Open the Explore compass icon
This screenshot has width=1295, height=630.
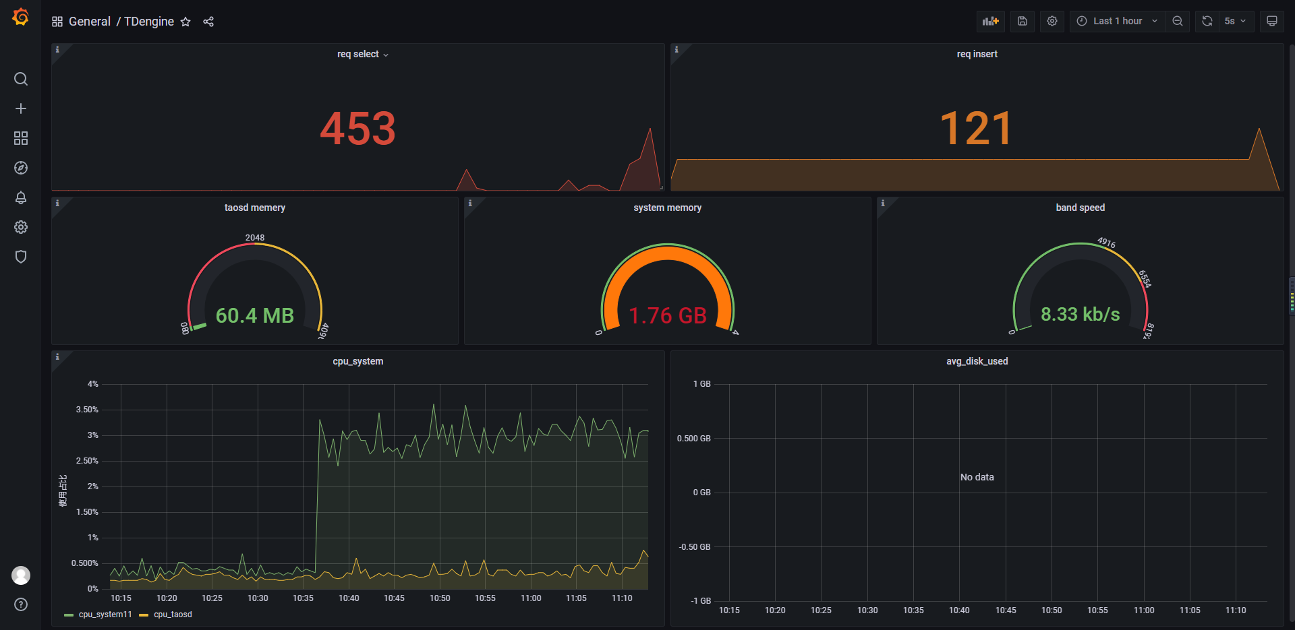[21, 168]
